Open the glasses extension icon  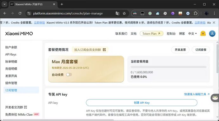click(x=135, y=13)
